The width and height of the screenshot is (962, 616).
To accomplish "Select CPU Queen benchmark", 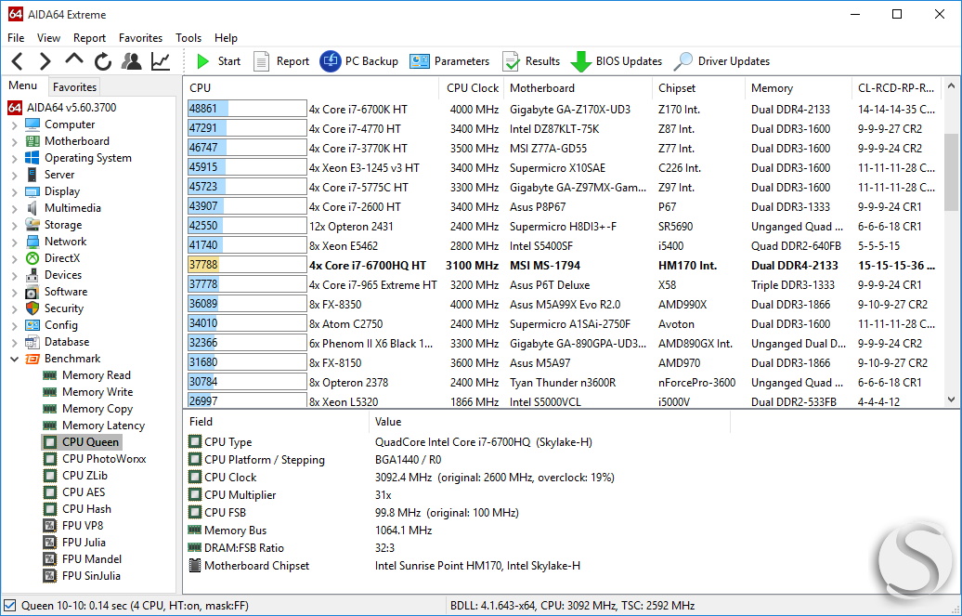I will click(x=90, y=442).
